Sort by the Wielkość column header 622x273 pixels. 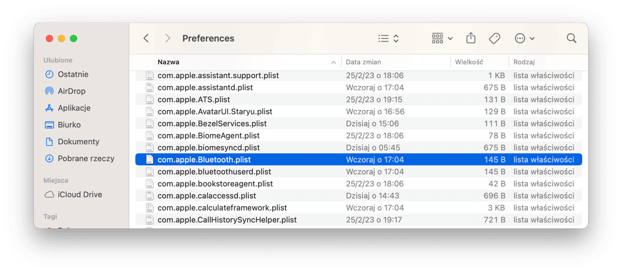point(469,62)
